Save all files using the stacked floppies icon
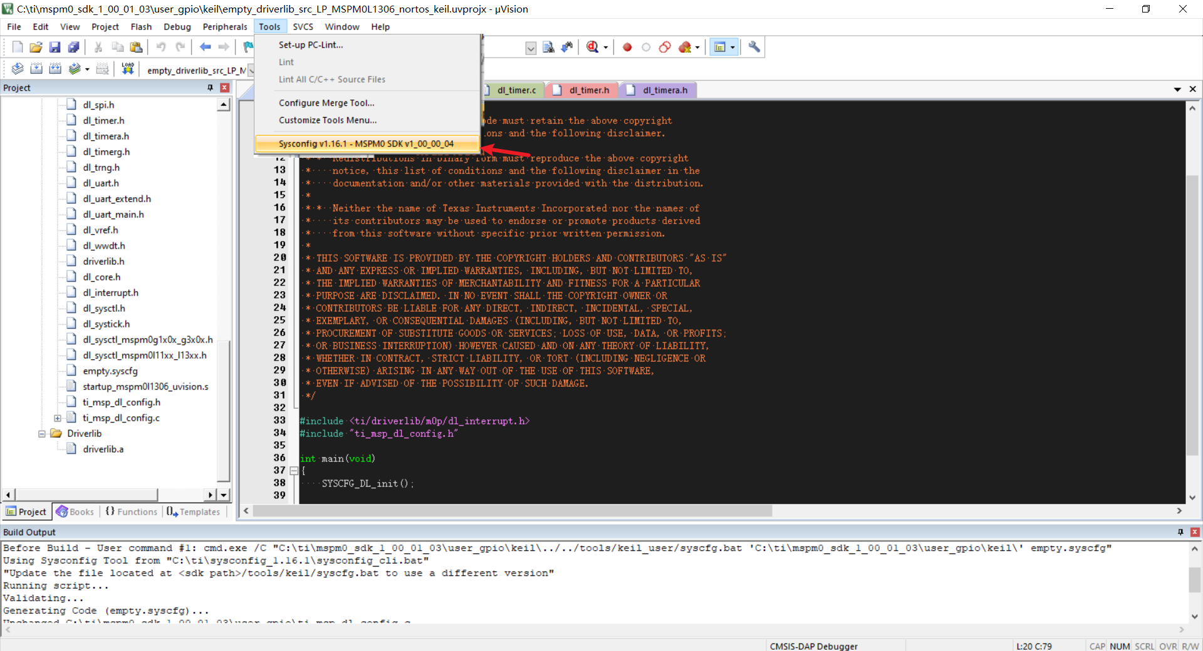The image size is (1203, 651). coord(73,47)
